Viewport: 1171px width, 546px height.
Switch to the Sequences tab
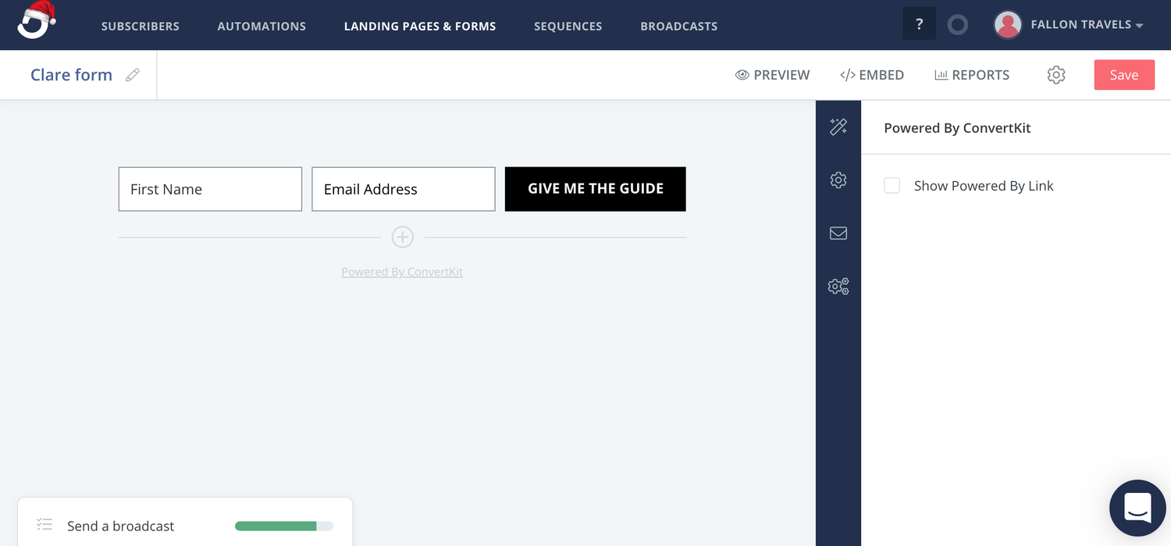[x=568, y=26]
